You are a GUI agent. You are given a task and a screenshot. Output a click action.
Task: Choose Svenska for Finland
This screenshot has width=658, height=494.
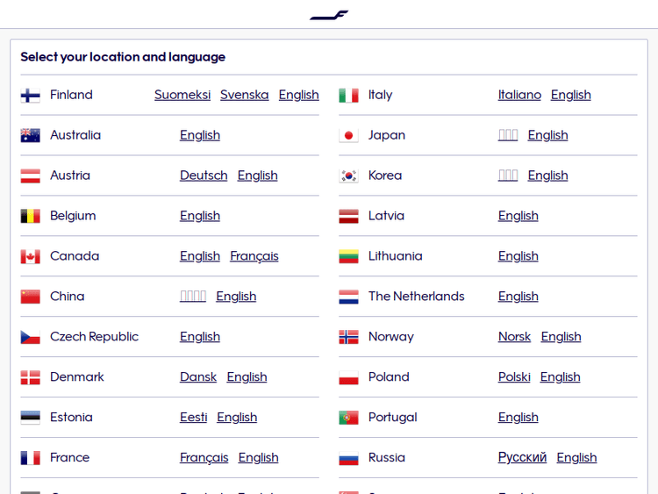(x=244, y=95)
